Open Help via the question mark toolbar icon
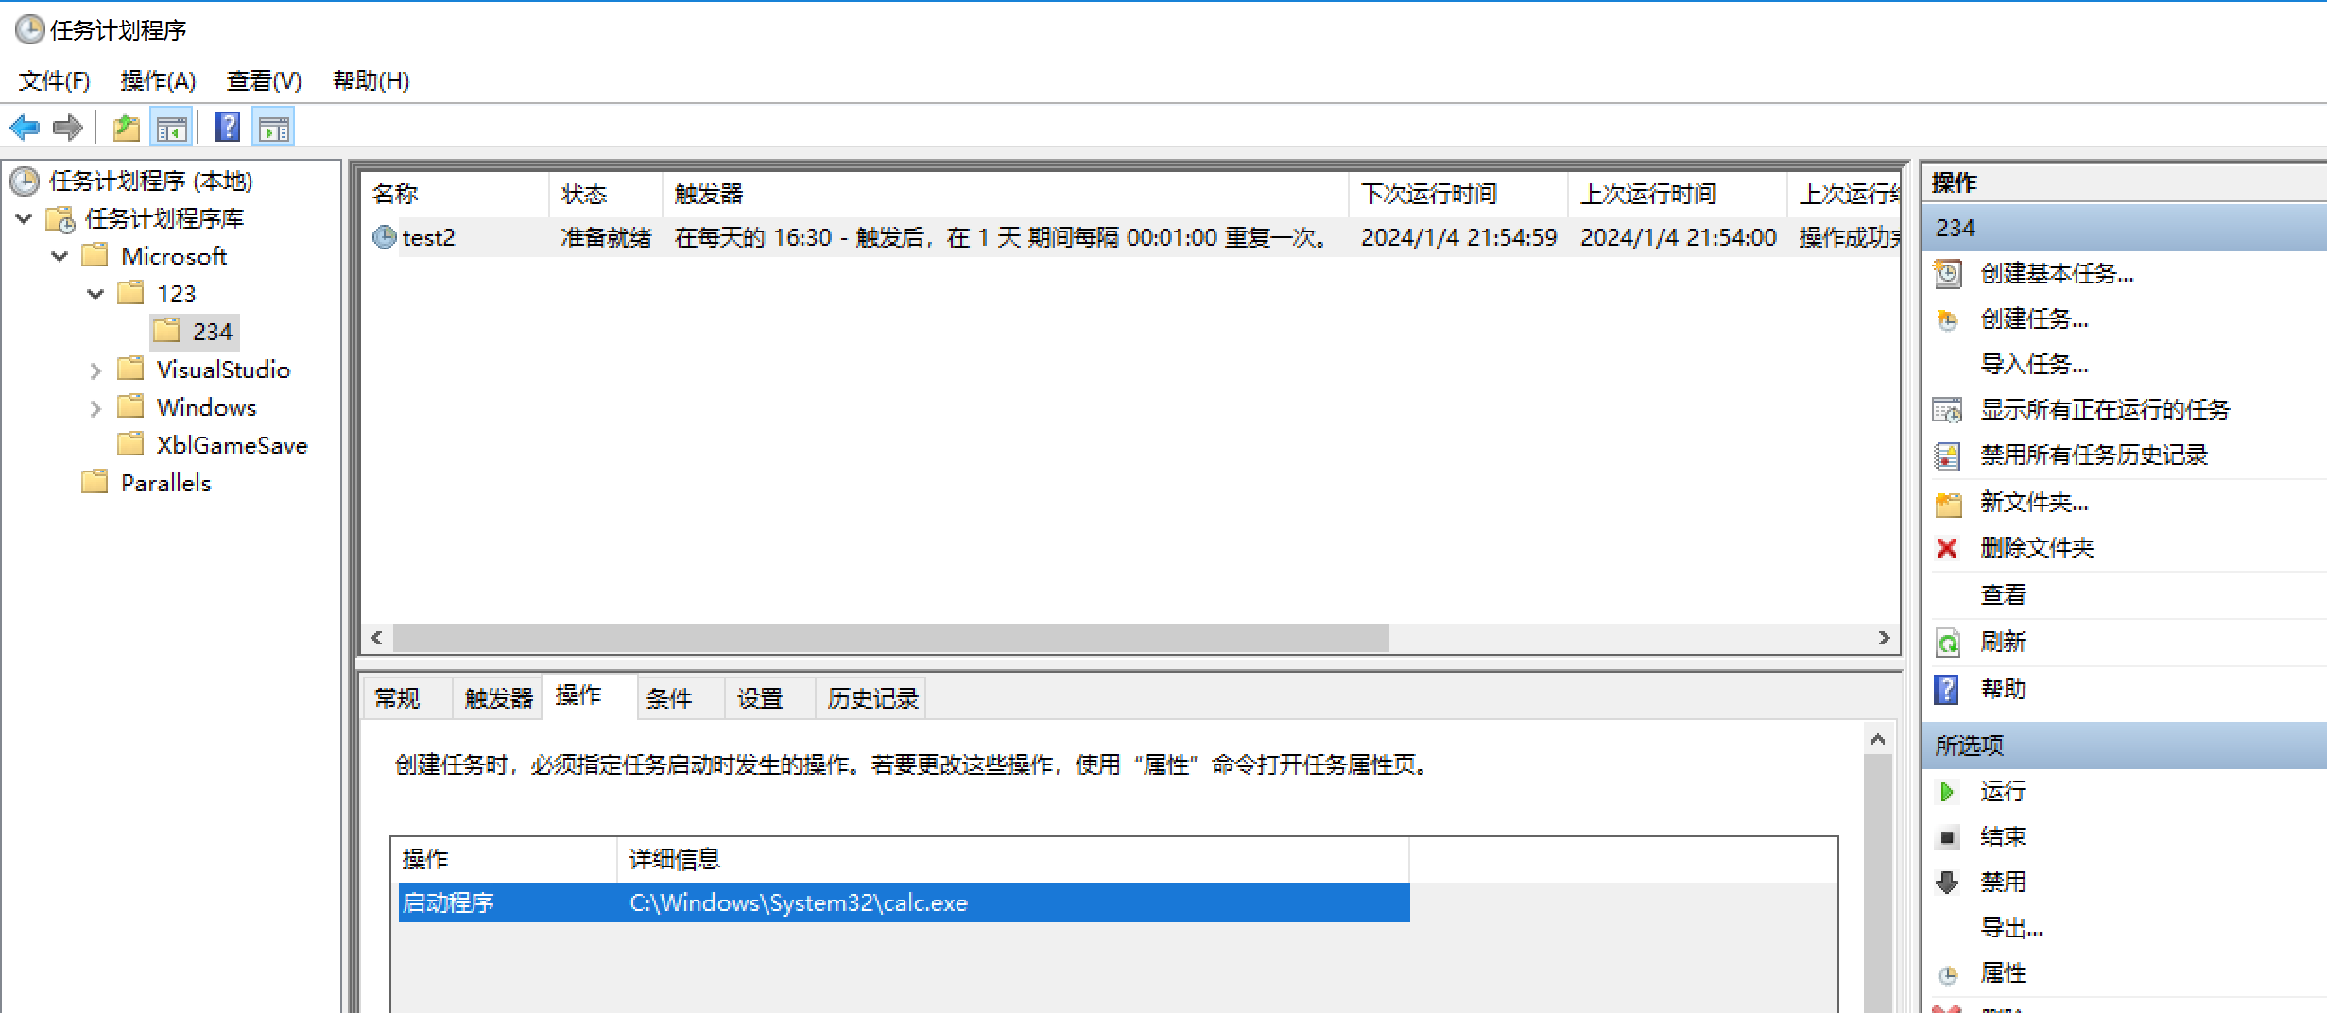 click(x=228, y=126)
